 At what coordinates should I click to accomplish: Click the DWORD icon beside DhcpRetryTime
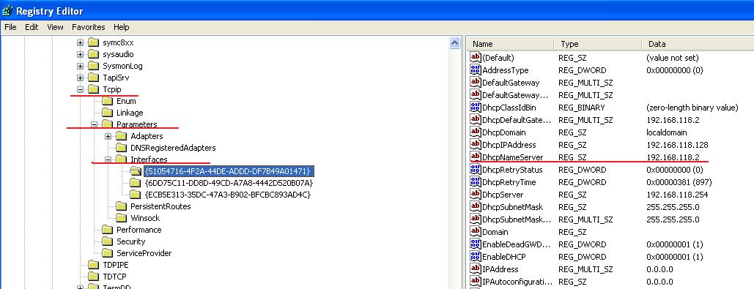[476, 182]
